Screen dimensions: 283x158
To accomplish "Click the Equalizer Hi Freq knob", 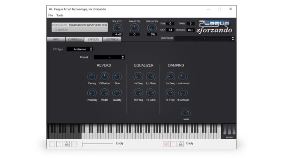I will (x=138, y=93).
